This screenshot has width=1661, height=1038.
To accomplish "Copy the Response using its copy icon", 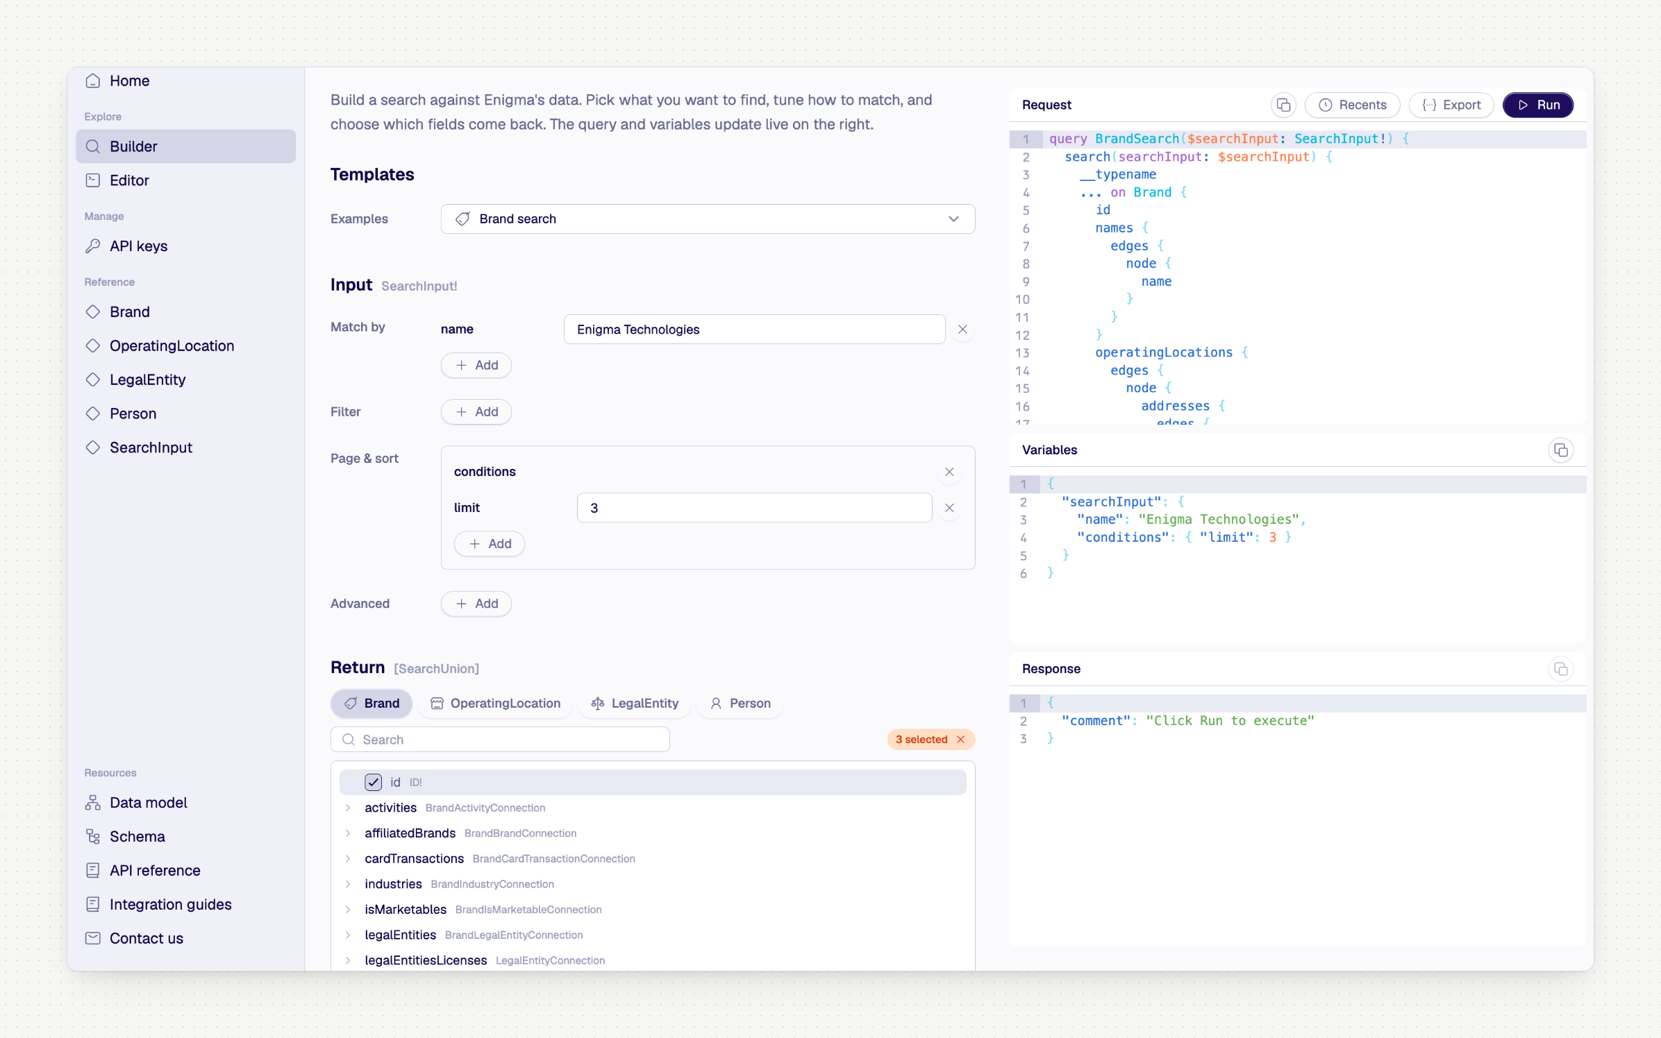I will 1561,669.
